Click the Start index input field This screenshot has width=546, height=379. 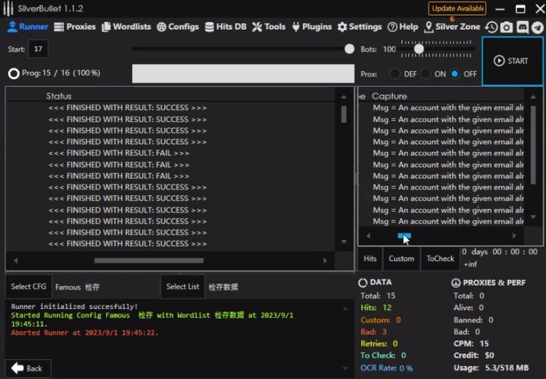[x=38, y=49]
